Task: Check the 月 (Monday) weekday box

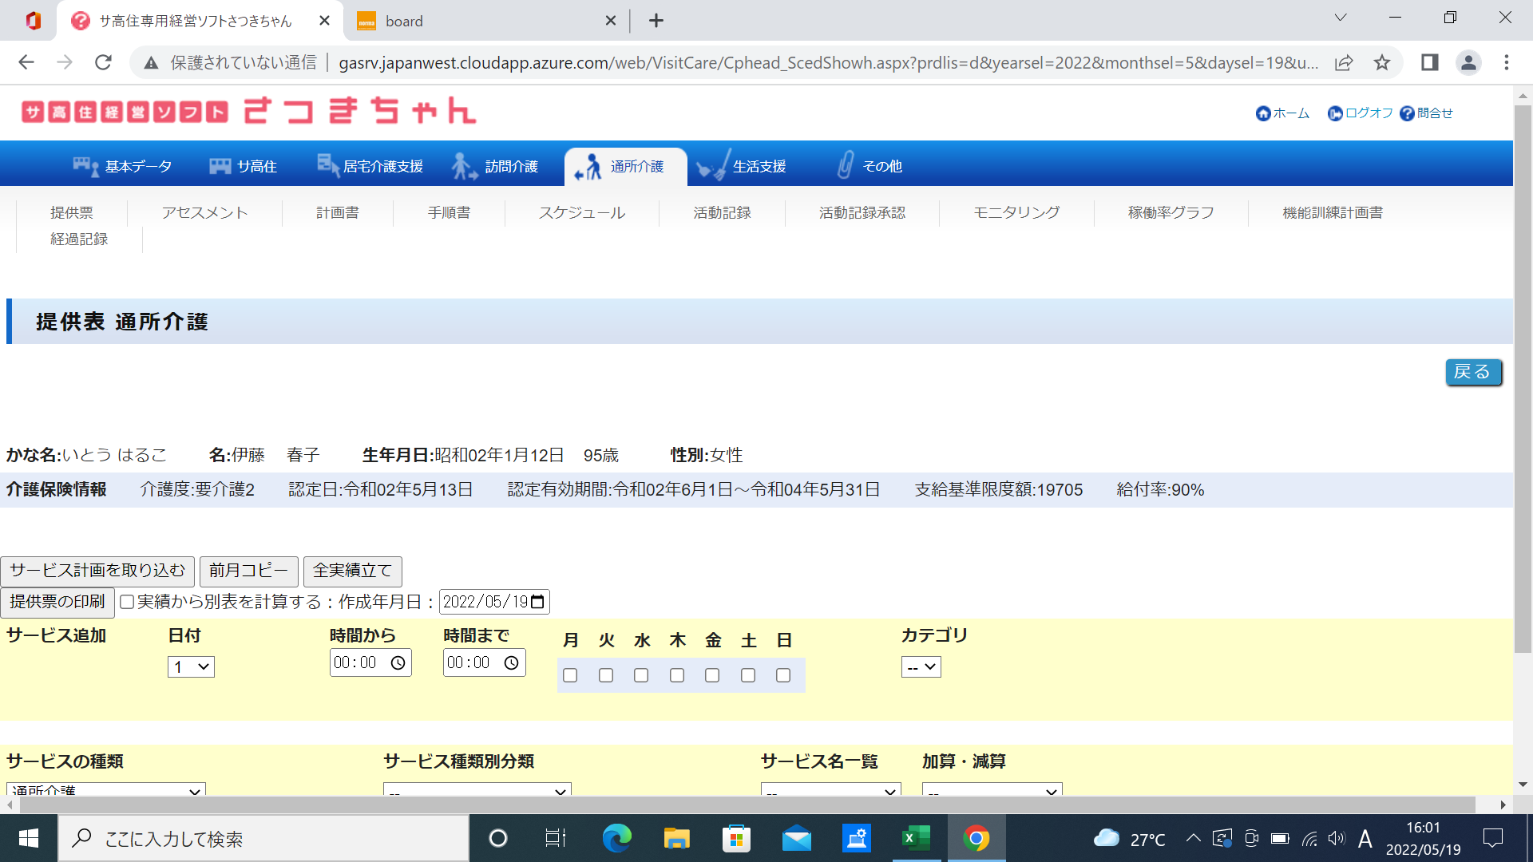Action: (x=570, y=675)
